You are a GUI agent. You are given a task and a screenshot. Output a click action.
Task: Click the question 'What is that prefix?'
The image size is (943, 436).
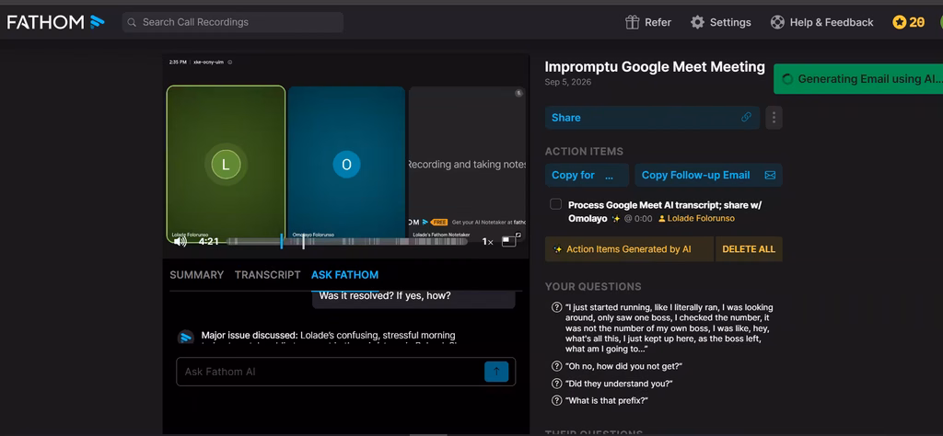pos(606,400)
